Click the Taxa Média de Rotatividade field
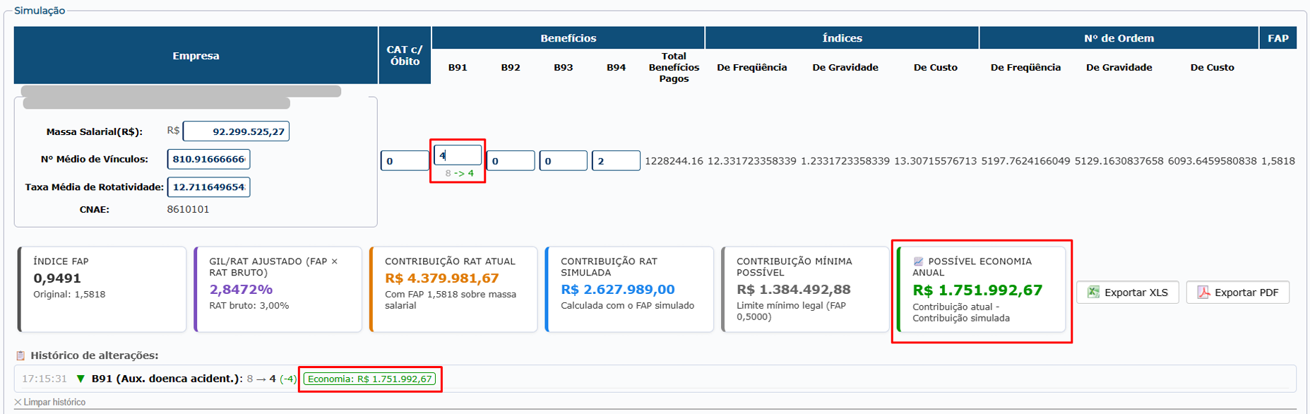 208,187
